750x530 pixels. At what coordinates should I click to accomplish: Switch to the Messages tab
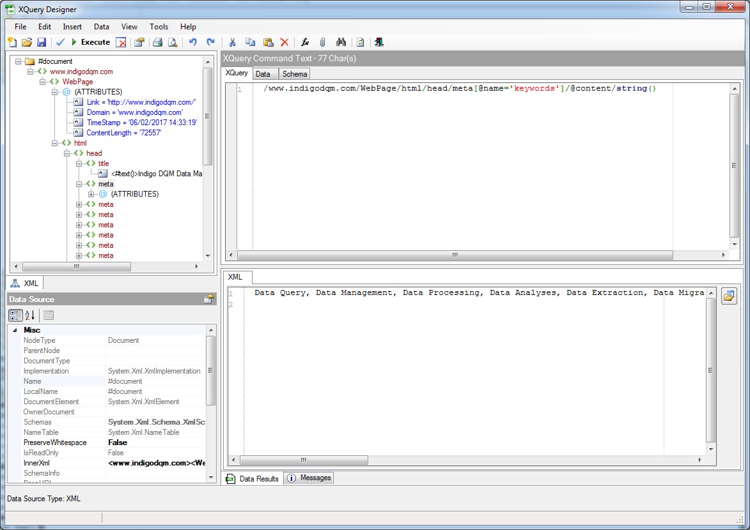(309, 478)
